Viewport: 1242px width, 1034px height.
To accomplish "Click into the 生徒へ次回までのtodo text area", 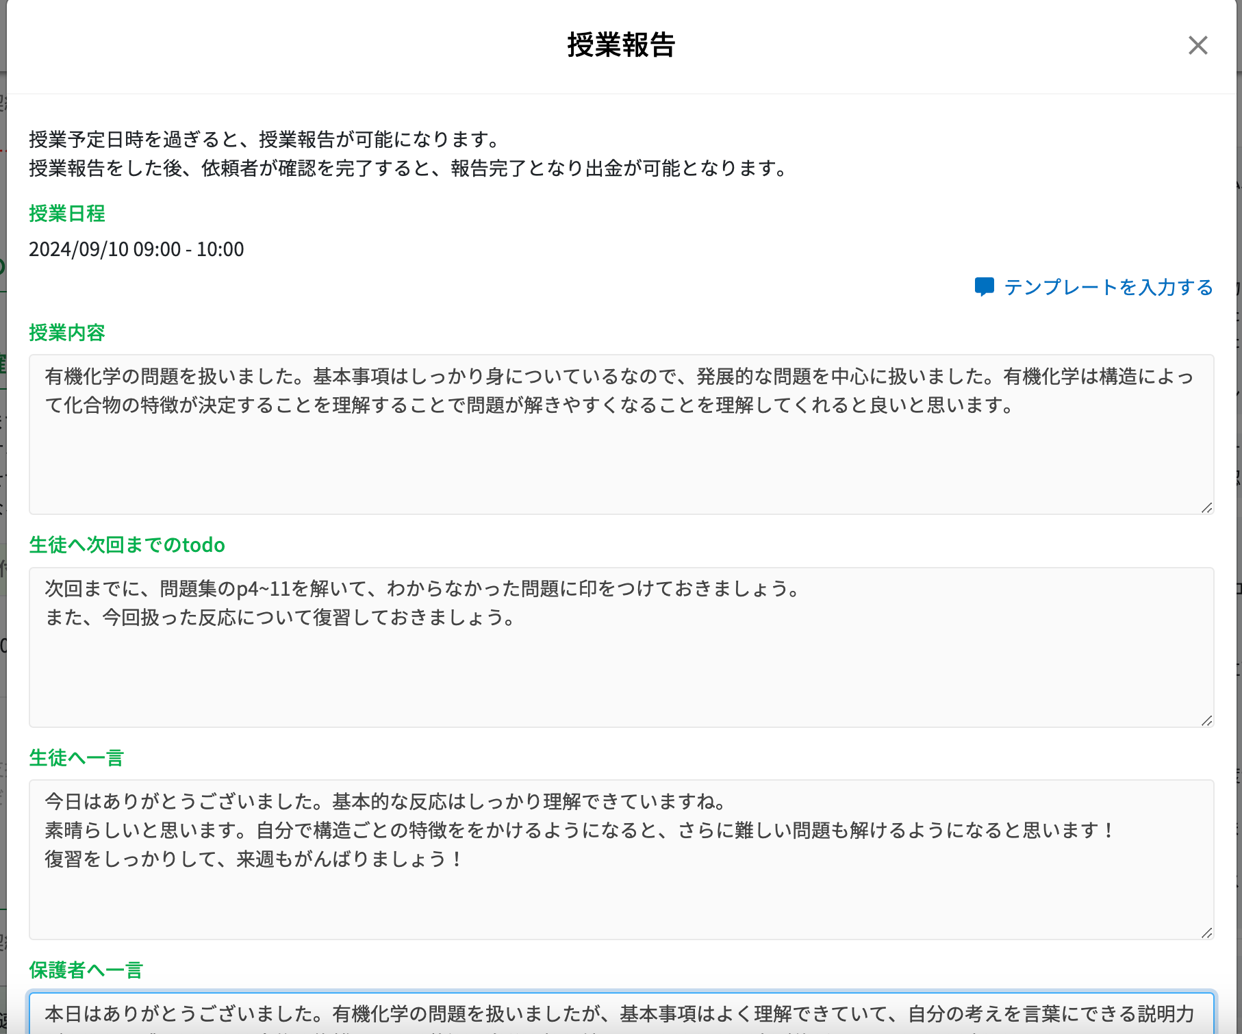I will (x=621, y=647).
